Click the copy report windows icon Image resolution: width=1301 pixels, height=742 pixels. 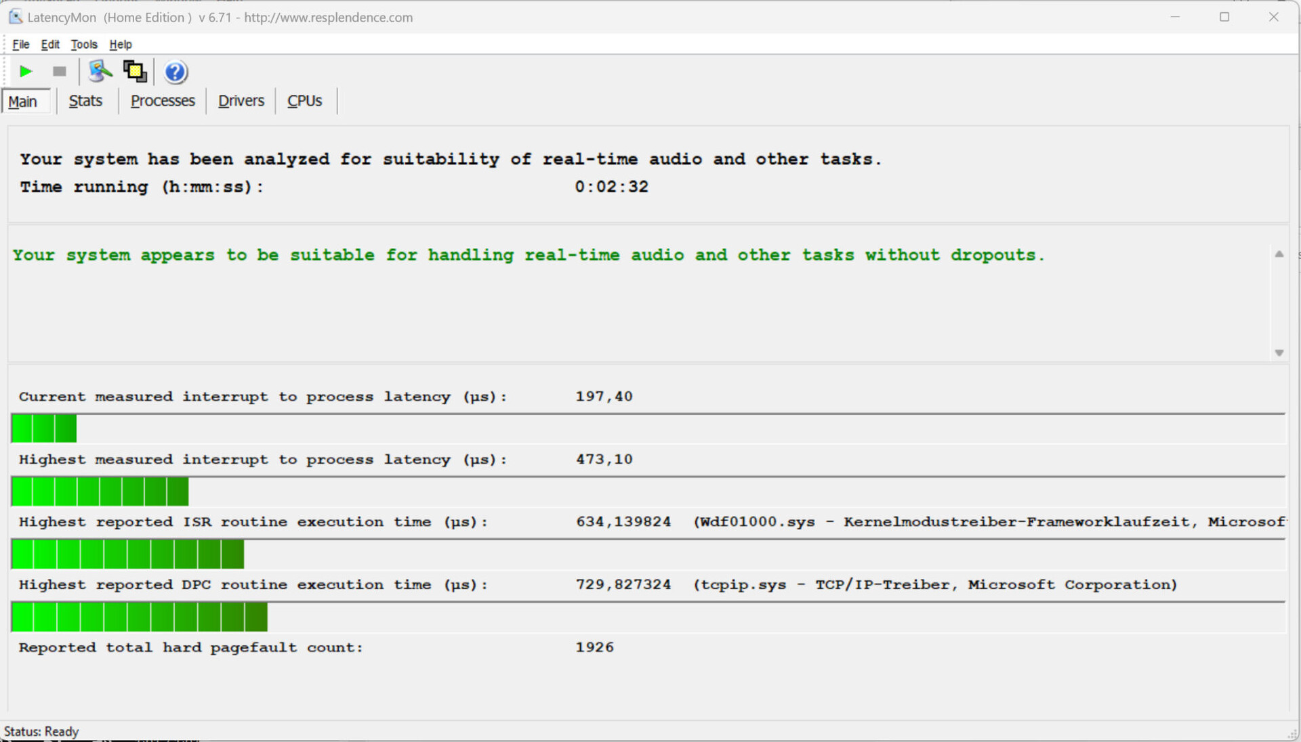(135, 71)
